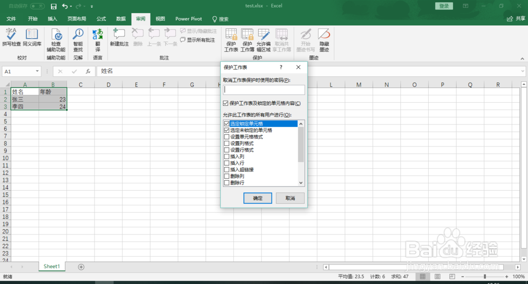Switch to Page Layout view
The image size is (528, 284).
[437, 276]
